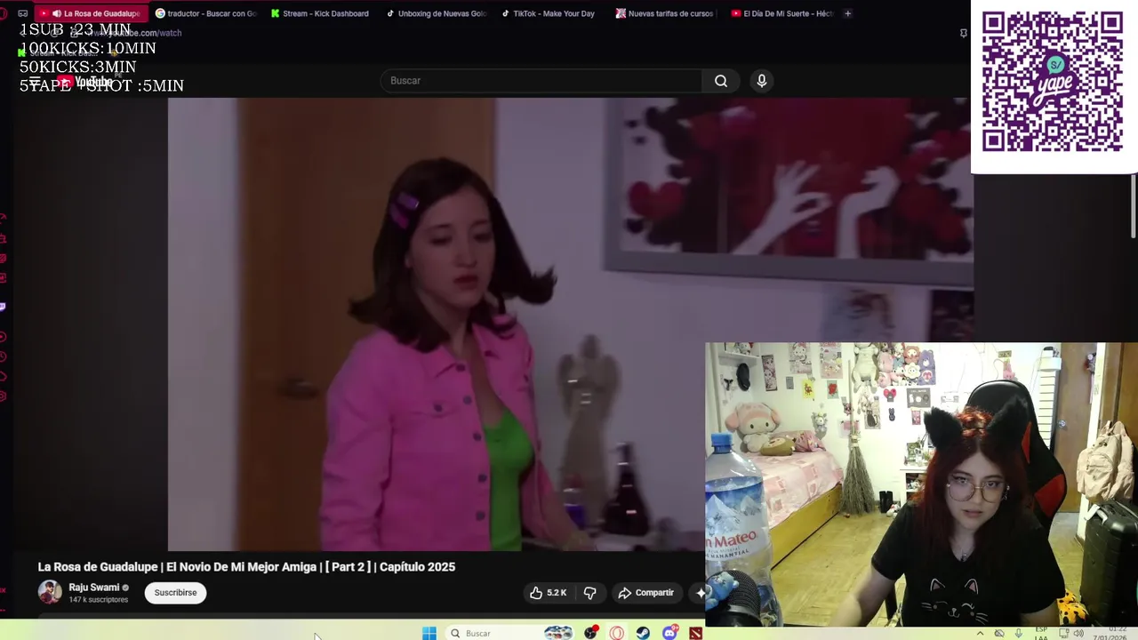The image size is (1138, 640).
Task: Open Steam from the taskbar
Action: (643, 633)
